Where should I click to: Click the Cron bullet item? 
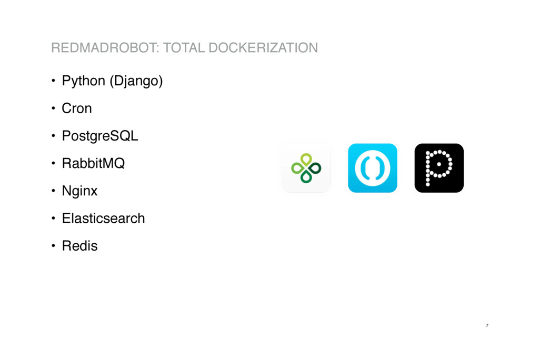coord(77,108)
